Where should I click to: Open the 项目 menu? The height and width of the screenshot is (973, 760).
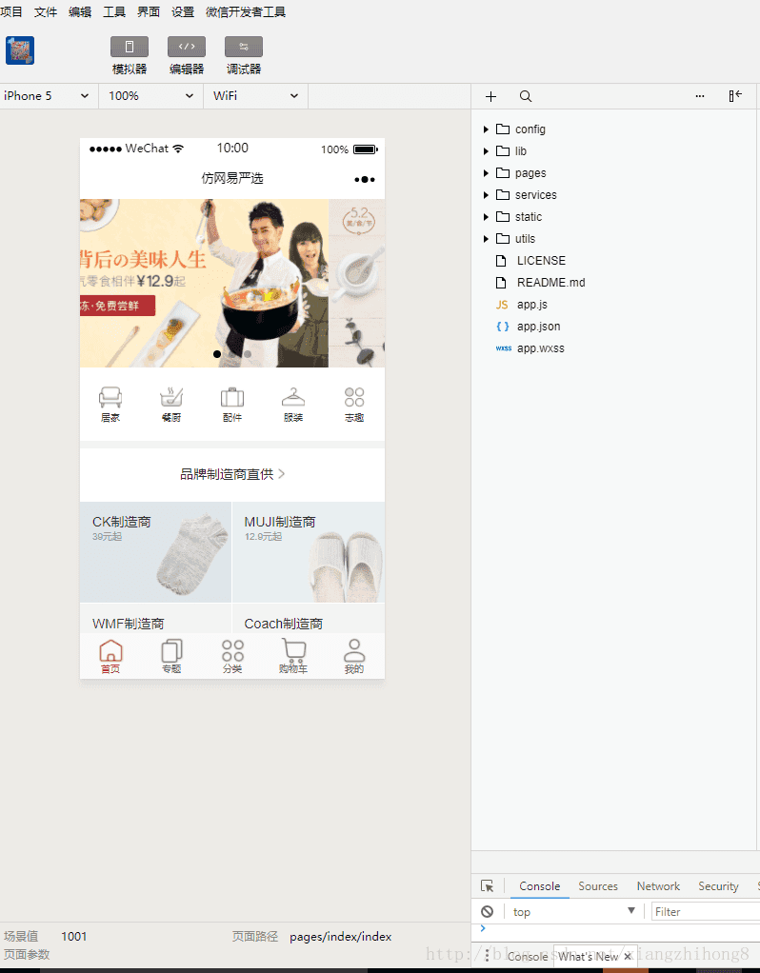(11, 11)
